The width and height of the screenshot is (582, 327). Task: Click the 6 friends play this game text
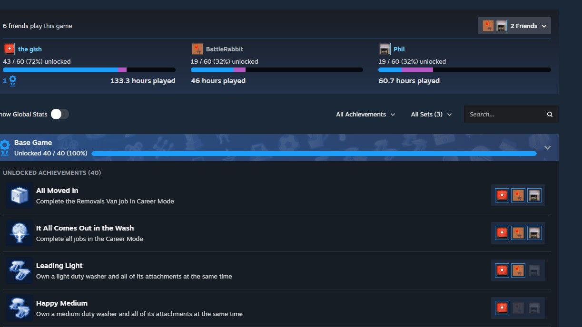click(x=38, y=26)
